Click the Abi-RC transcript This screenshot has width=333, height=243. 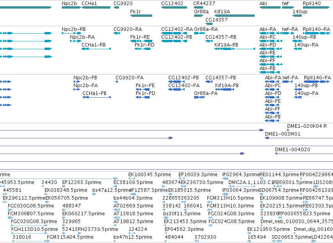point(271,41)
